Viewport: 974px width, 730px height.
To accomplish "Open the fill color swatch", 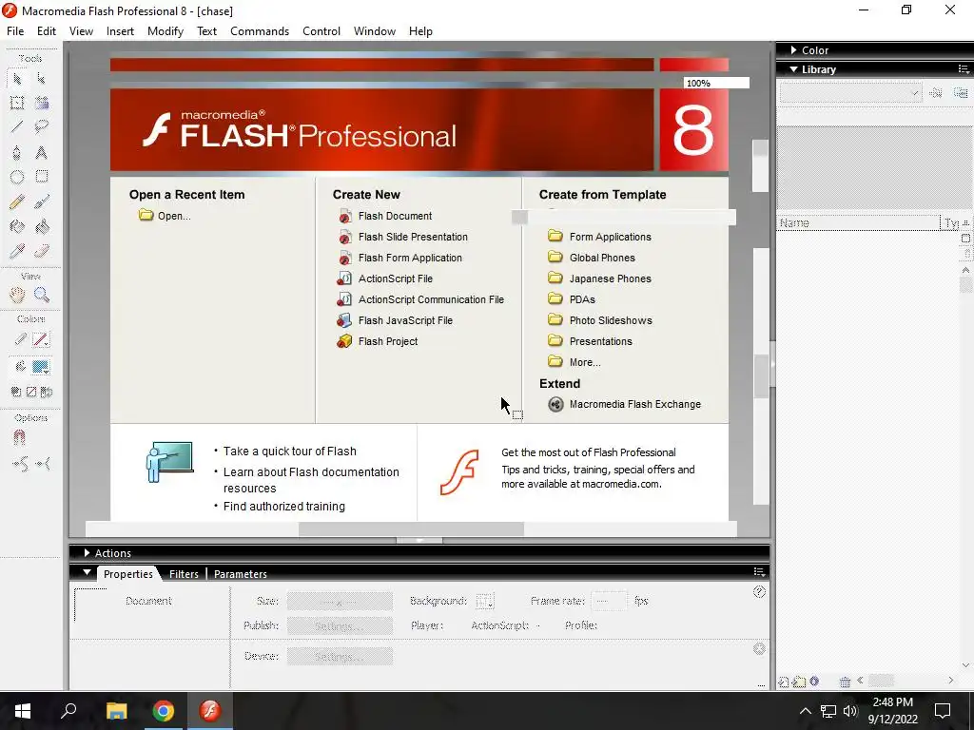I will (x=41, y=367).
